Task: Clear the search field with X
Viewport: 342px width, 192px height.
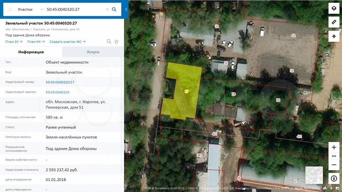Action: [107, 10]
